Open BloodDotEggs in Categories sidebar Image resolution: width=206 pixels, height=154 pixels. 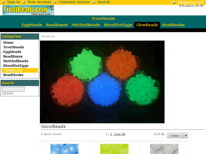point(16,66)
